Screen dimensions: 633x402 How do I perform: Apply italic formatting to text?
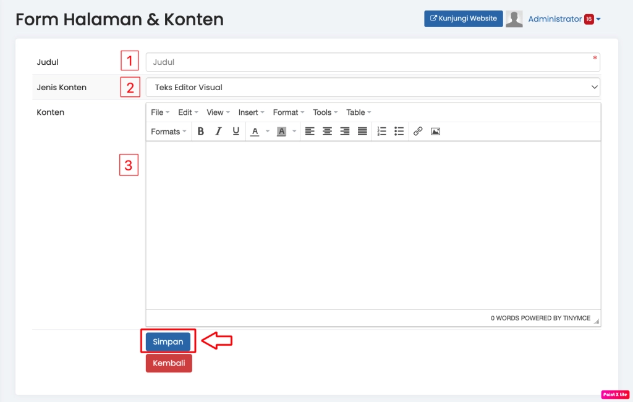(218, 132)
